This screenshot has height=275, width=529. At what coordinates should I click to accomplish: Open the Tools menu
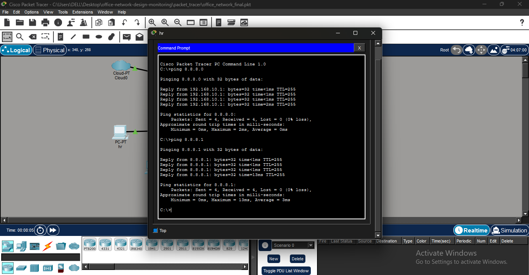click(x=63, y=12)
